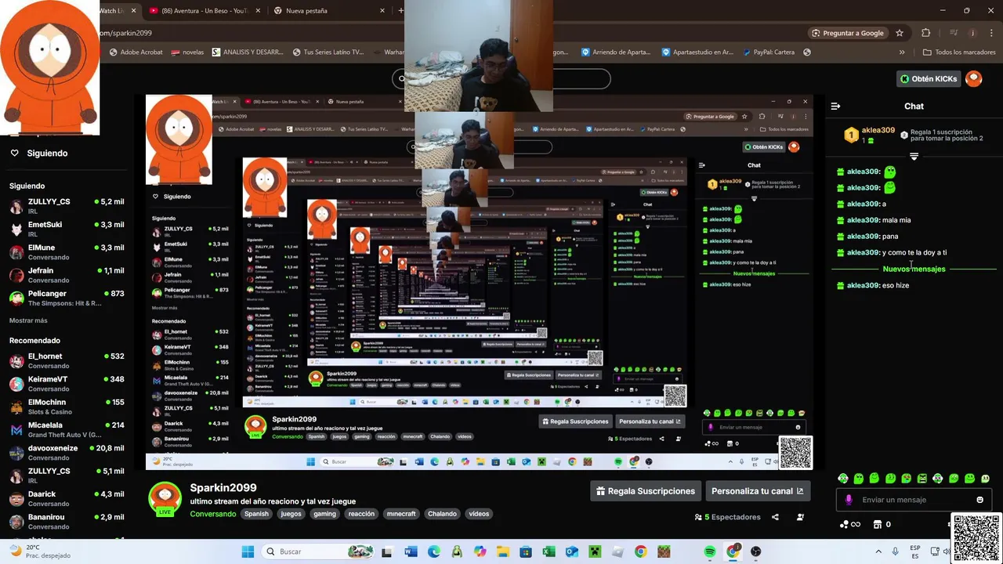Screen dimensions: 1003x564
Task: Open ElMune channel in sidebar
Action: 67,252
